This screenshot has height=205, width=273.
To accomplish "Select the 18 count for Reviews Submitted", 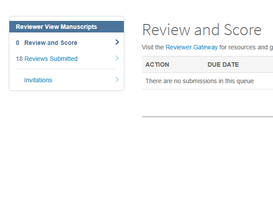I will tap(19, 59).
